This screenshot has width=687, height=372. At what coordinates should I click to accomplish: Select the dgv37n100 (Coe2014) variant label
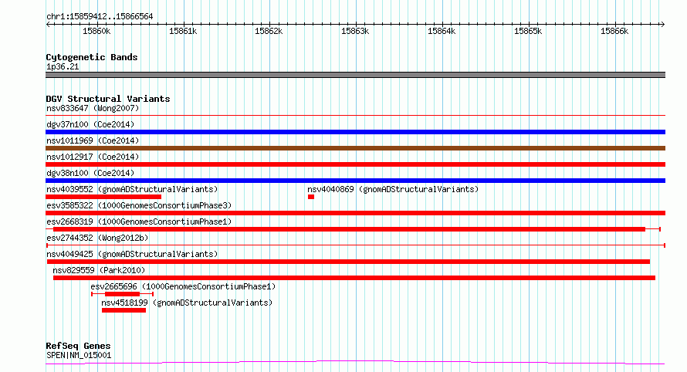(x=90, y=124)
